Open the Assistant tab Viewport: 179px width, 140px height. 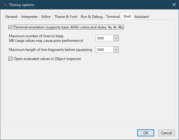(142, 16)
